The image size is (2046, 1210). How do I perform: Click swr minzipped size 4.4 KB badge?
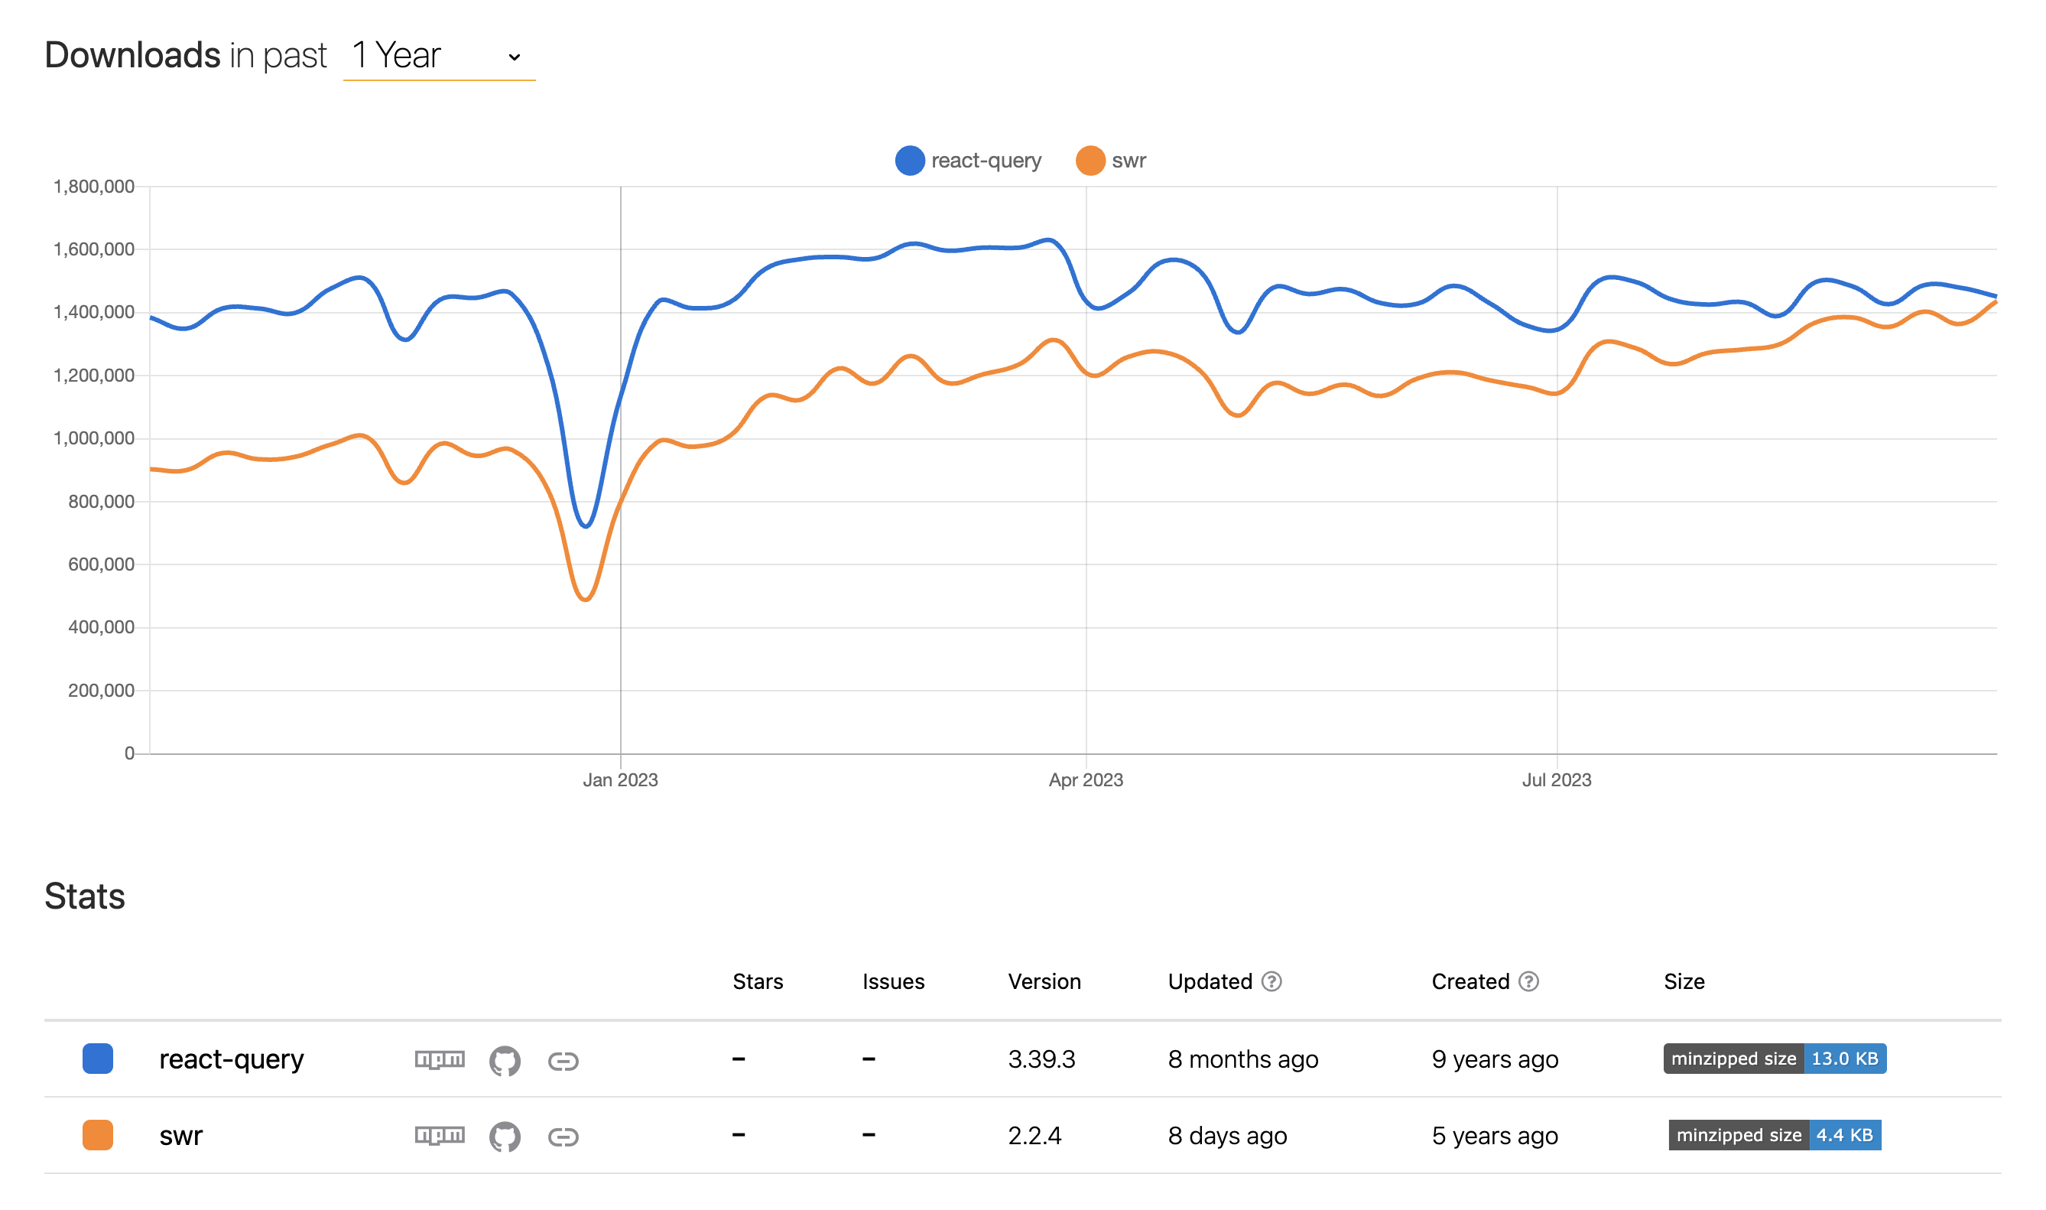point(1775,1134)
